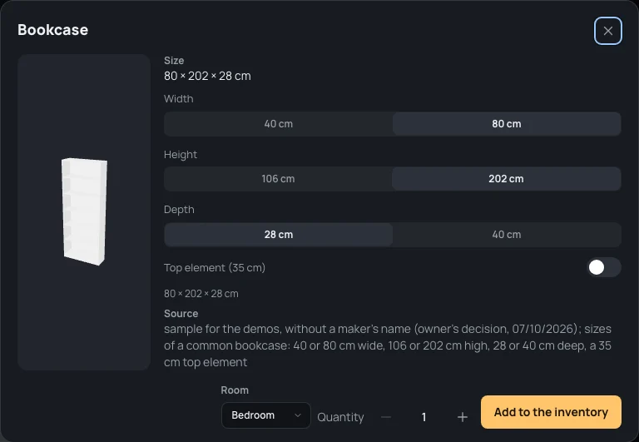
Task: Choose 106 cm height
Action: pos(279,179)
